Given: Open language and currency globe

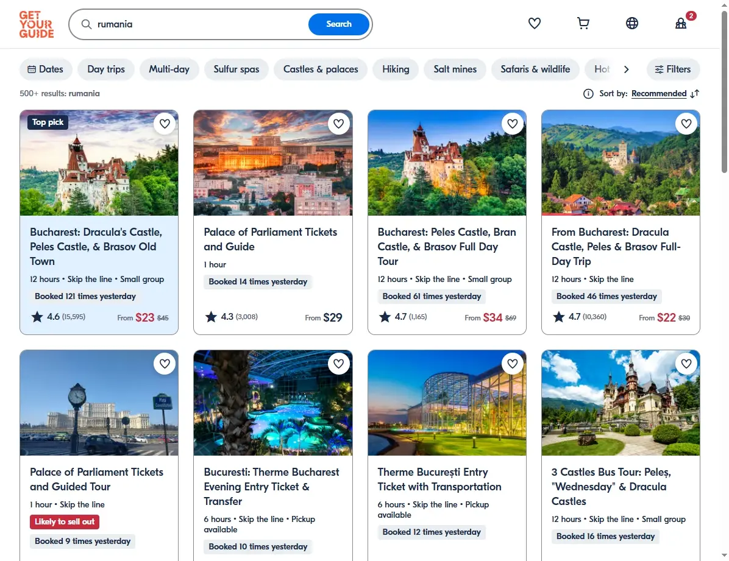Looking at the screenshot, I should (632, 23).
